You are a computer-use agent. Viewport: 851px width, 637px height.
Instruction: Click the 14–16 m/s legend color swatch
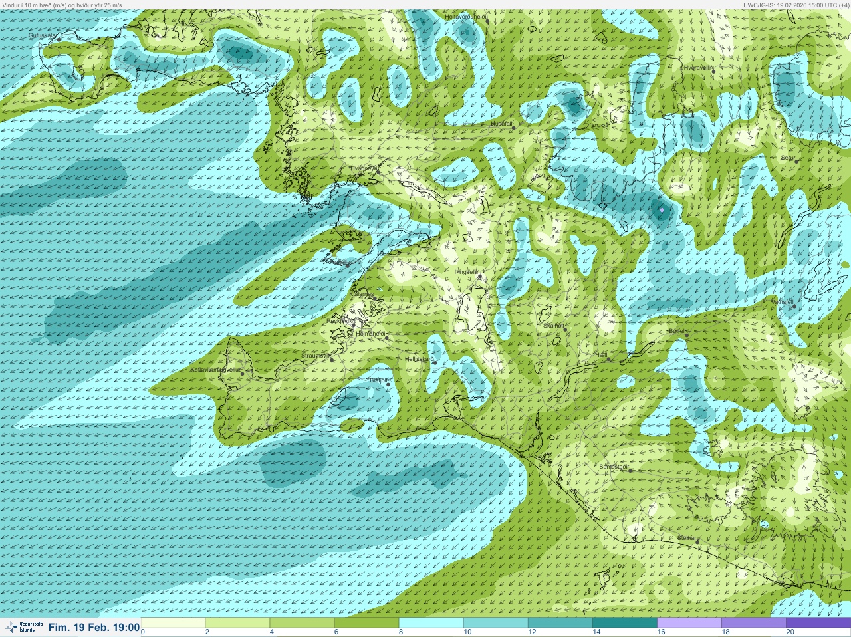click(624, 623)
